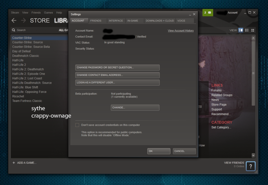Switch to the Friends tab in Settings

[98, 21]
